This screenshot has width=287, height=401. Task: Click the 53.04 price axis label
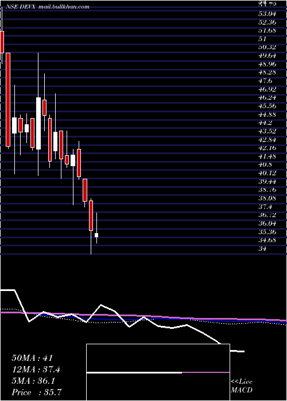(x=266, y=14)
